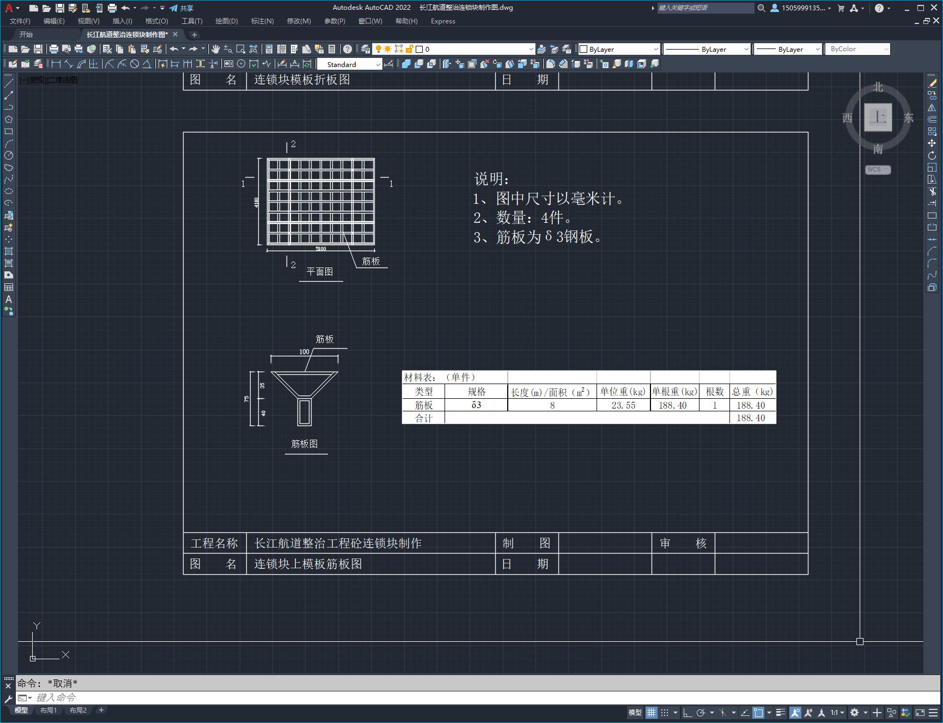Click the keyword search field in title bar

705,8
